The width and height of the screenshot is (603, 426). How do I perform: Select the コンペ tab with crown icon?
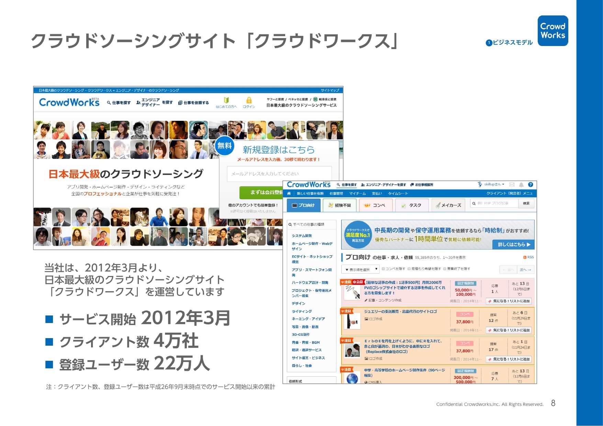375,205
